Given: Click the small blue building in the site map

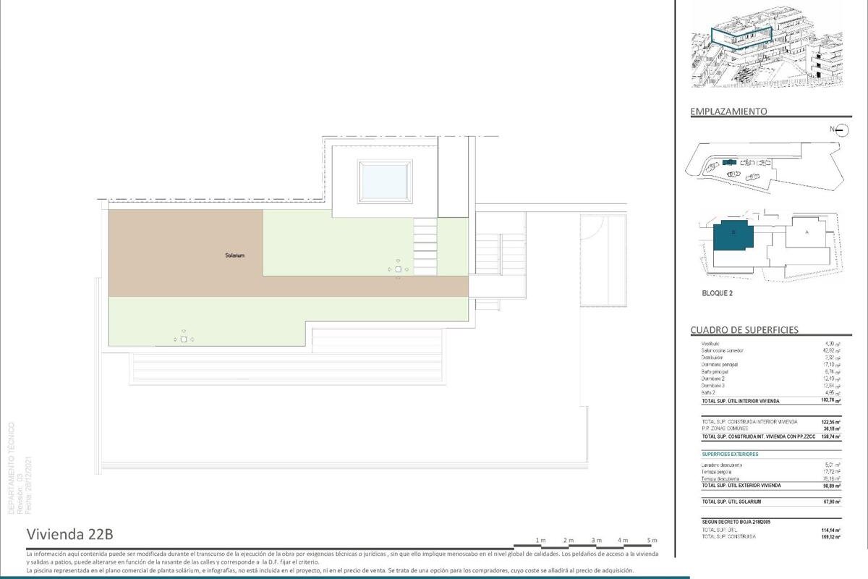Looking at the screenshot, I should [729, 162].
